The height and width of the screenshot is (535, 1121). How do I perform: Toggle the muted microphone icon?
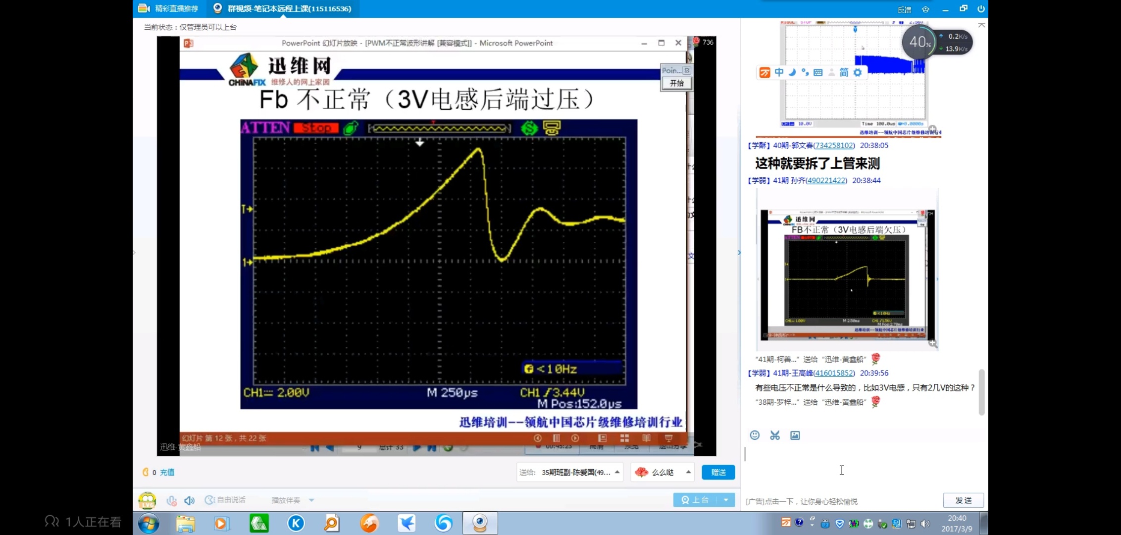pos(171,500)
